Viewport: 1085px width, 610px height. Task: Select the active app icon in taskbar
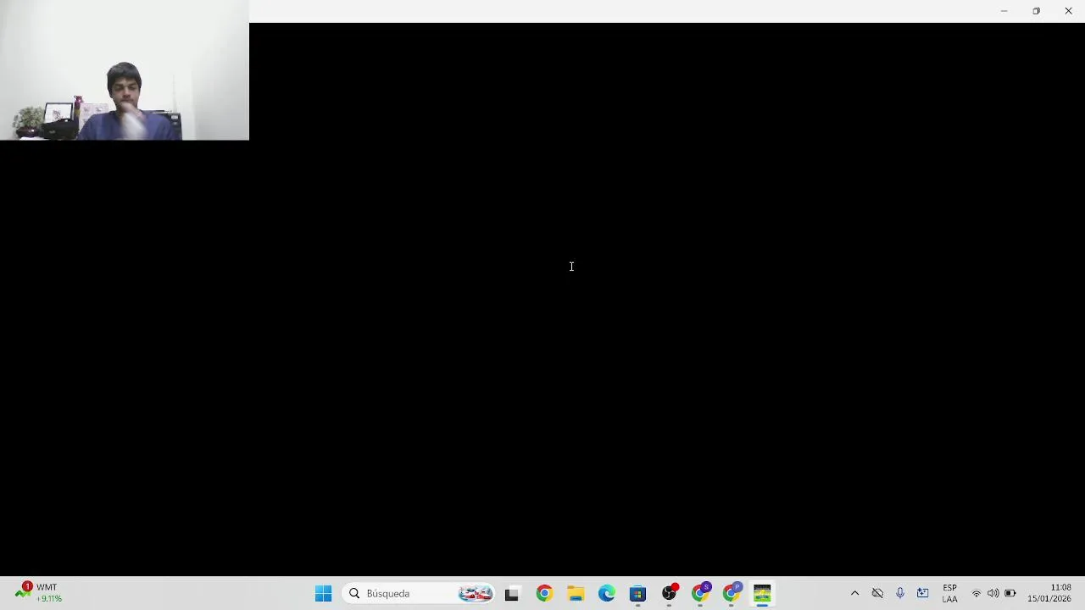click(762, 594)
